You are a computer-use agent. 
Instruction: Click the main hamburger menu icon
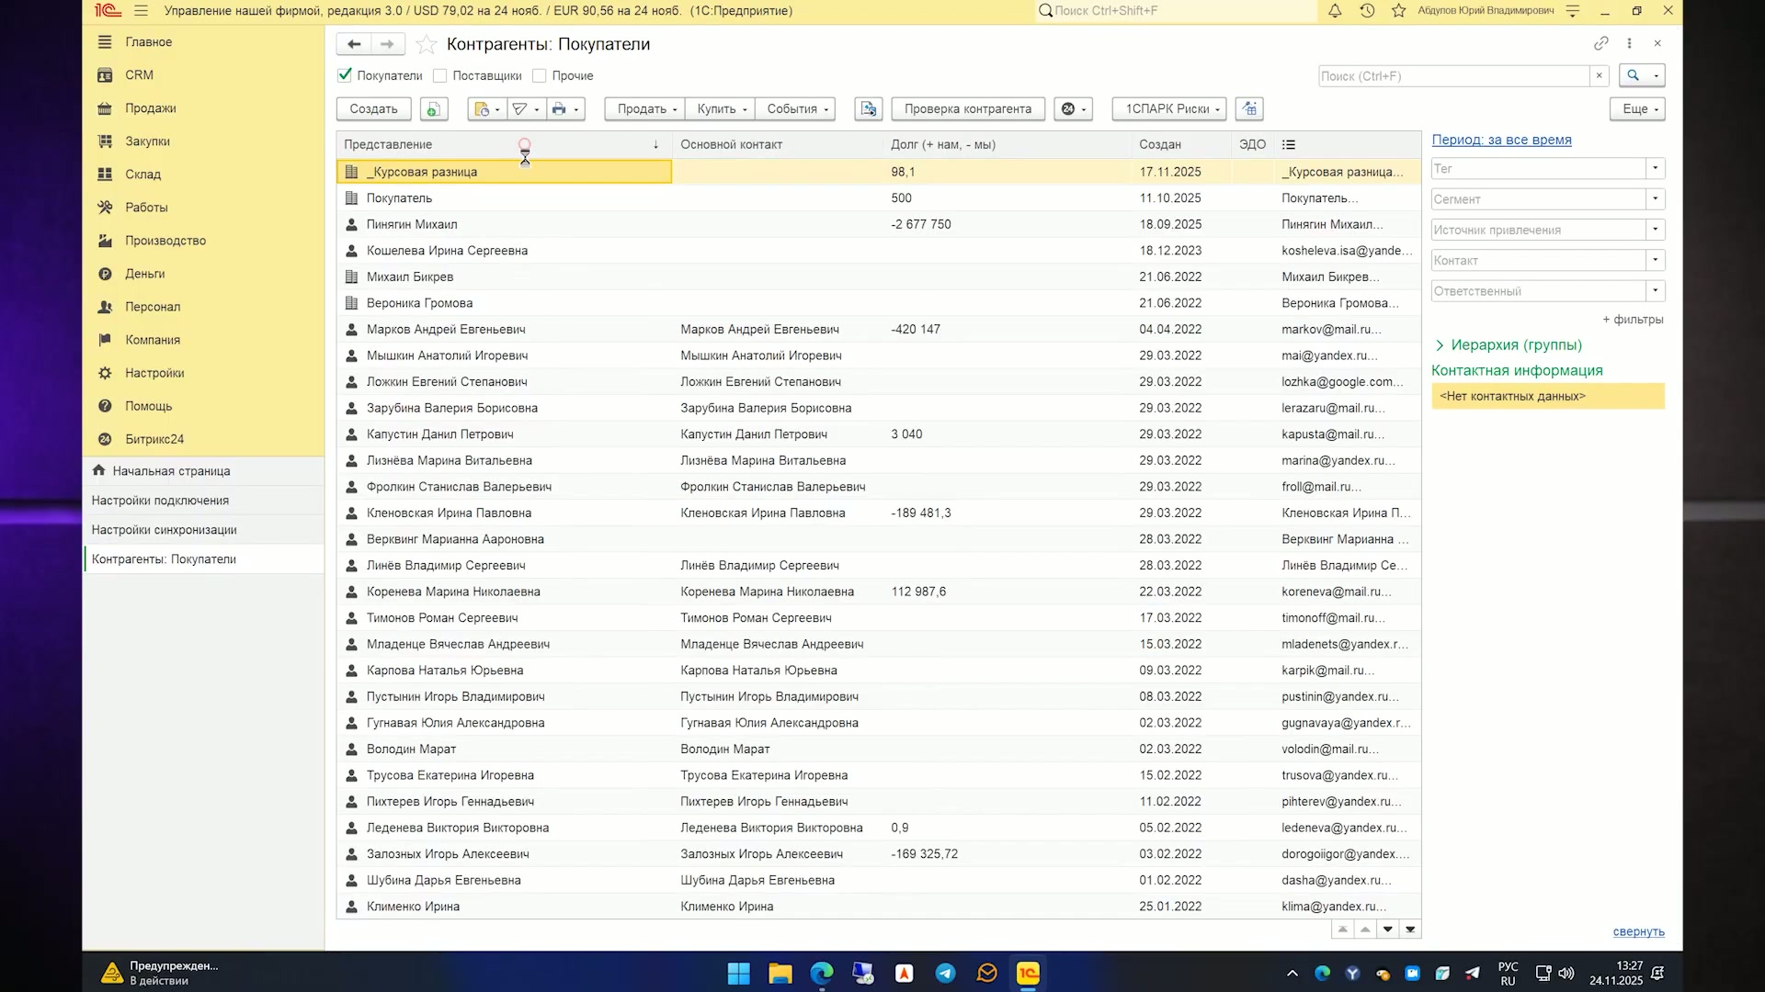point(141,11)
